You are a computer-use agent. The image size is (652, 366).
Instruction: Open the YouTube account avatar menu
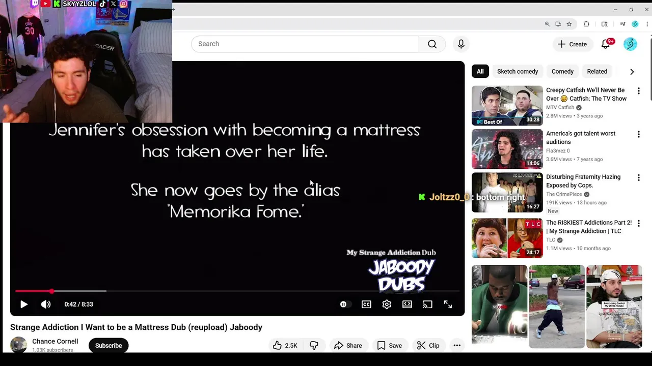tap(630, 44)
